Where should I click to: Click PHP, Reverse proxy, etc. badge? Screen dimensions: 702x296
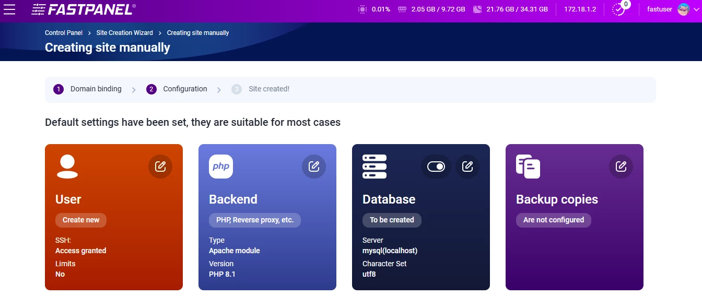click(255, 220)
